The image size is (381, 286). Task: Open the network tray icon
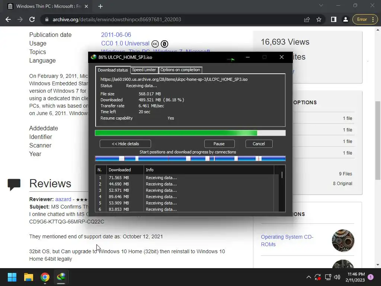[328, 277]
